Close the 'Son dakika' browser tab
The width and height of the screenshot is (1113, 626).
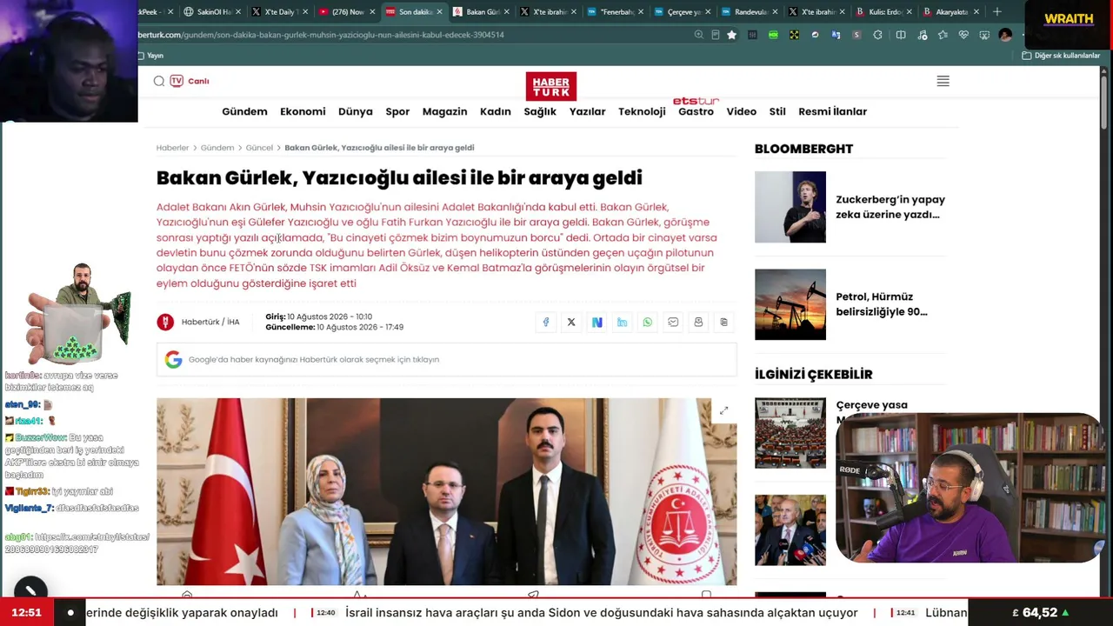point(439,12)
